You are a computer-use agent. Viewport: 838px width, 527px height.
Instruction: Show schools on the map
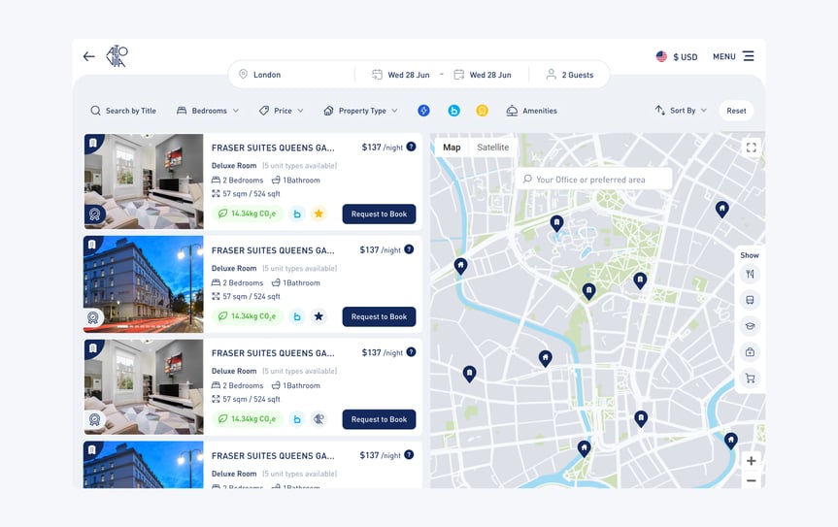pyautogui.click(x=750, y=326)
